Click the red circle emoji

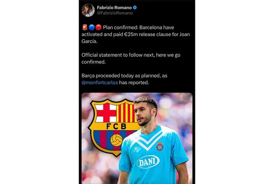point(99,27)
